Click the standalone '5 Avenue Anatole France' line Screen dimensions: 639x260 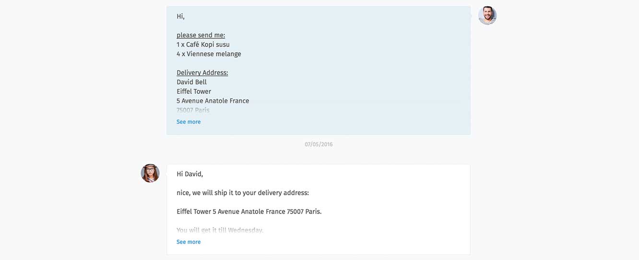tap(213, 101)
